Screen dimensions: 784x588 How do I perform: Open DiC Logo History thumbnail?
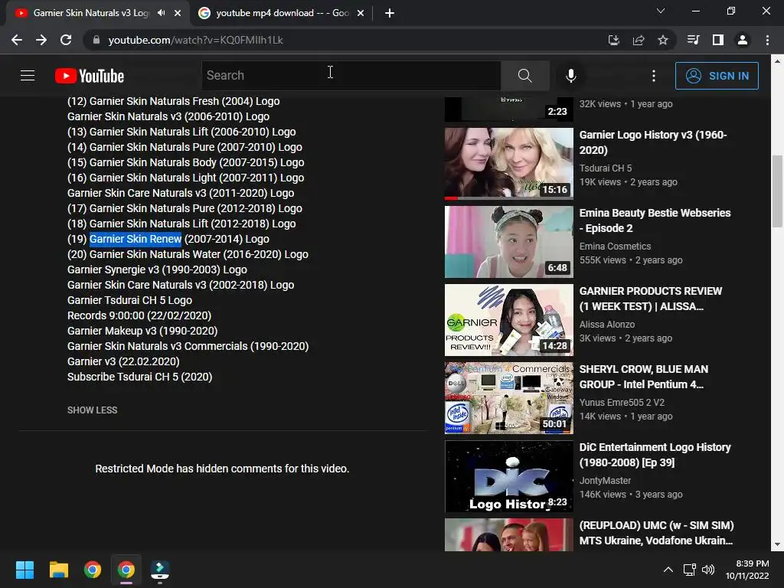[509, 476]
